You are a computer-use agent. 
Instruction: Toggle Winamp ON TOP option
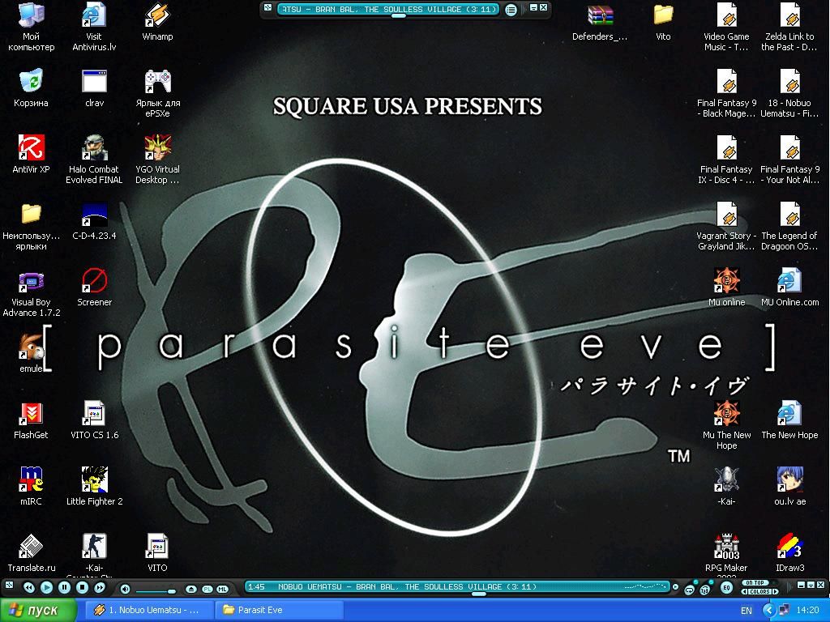click(x=755, y=583)
